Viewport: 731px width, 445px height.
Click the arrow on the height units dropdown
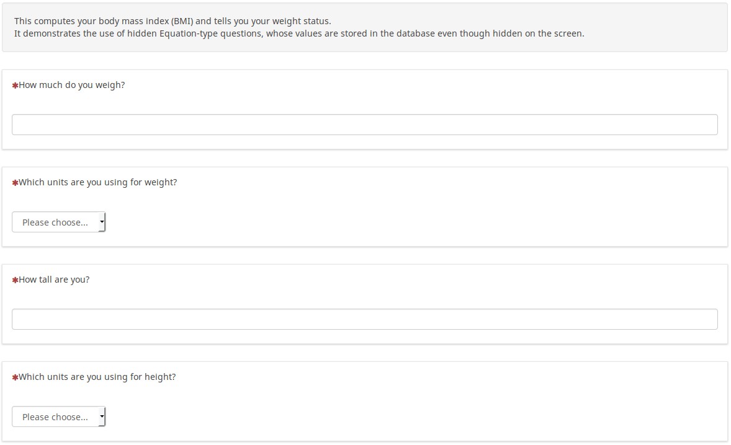point(102,416)
